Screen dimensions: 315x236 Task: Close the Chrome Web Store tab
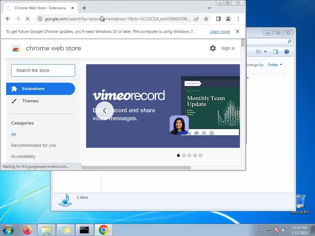(x=73, y=8)
